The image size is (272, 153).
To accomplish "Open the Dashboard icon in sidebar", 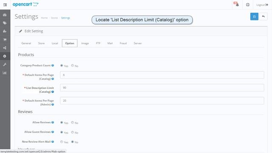I will pos(5,15).
